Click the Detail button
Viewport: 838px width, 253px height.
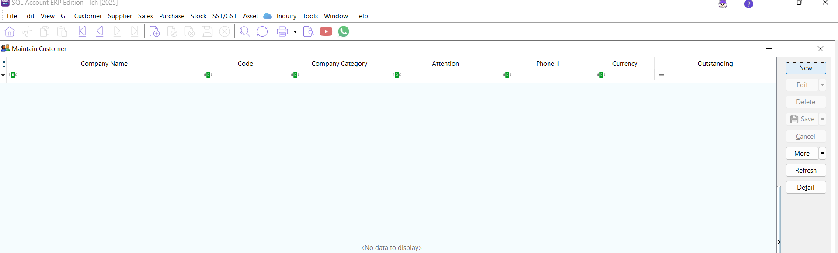pos(806,188)
